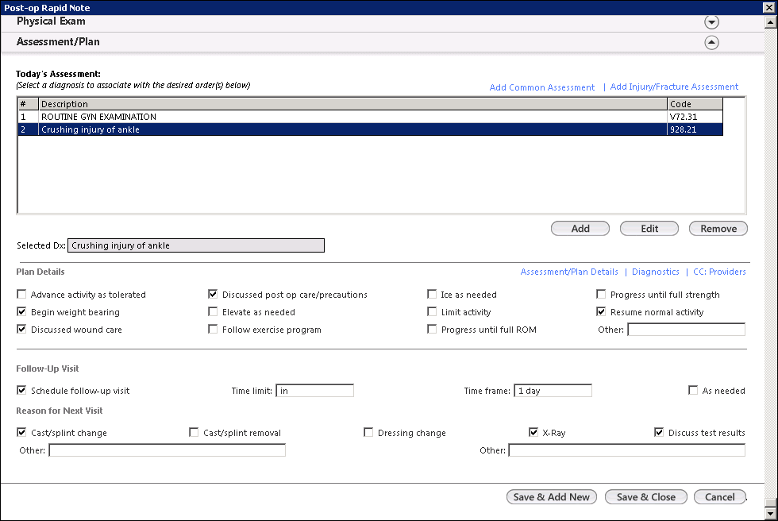Expand the Physical Exam section arrow
The height and width of the screenshot is (521, 778).
(x=711, y=22)
